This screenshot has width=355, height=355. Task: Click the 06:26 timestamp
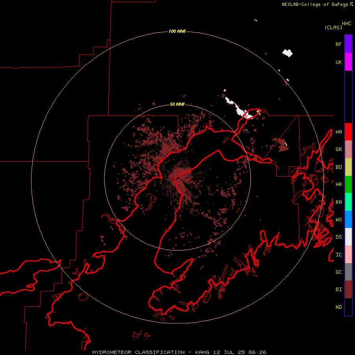point(257,352)
